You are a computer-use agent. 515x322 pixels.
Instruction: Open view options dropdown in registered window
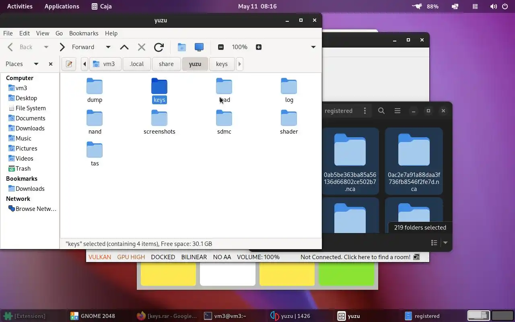coord(445,243)
